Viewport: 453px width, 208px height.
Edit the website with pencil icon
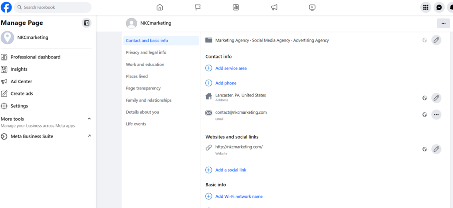coord(436,149)
